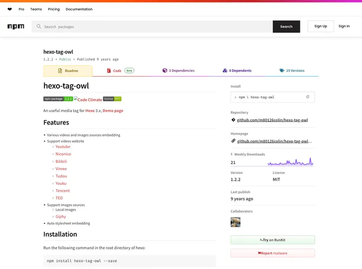Open the Youtube link
This screenshot has width=362, height=269.
[63, 147]
